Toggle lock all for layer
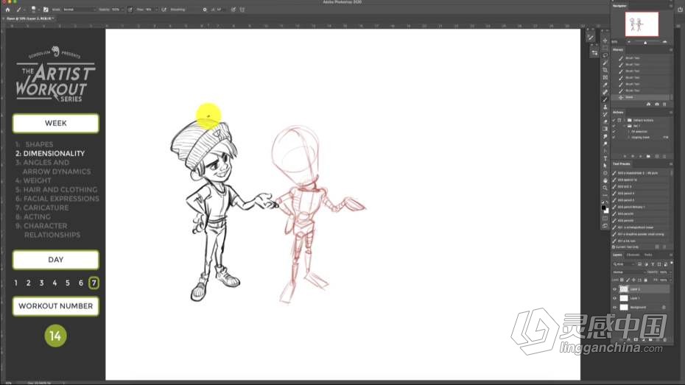685x385 pixels. click(x=646, y=280)
